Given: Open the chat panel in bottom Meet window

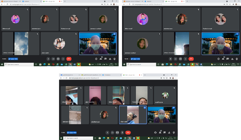Looking at the screenshot, I should [x=165, y=132].
